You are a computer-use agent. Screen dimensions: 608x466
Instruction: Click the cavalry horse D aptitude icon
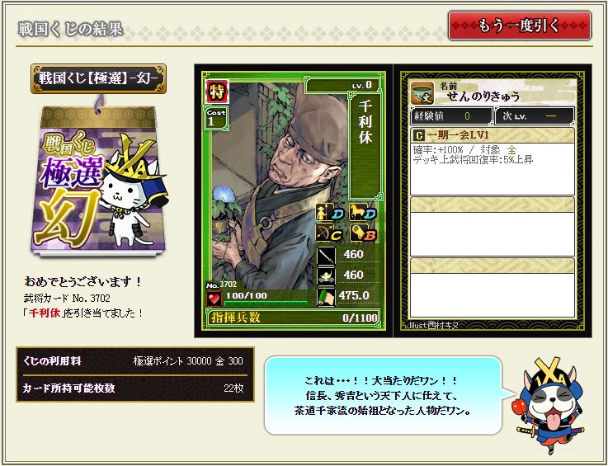click(363, 213)
